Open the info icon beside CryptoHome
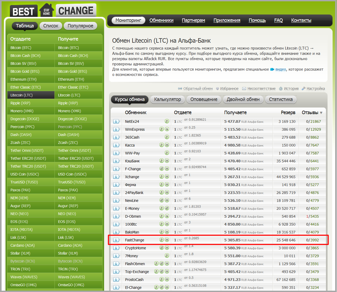The width and height of the screenshot is (337, 292). pos(116,248)
